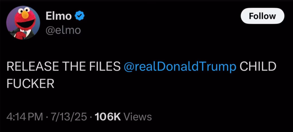Click the 7/13/25 post date
Image resolution: width=293 pixels, height=132 pixels.
69,117
